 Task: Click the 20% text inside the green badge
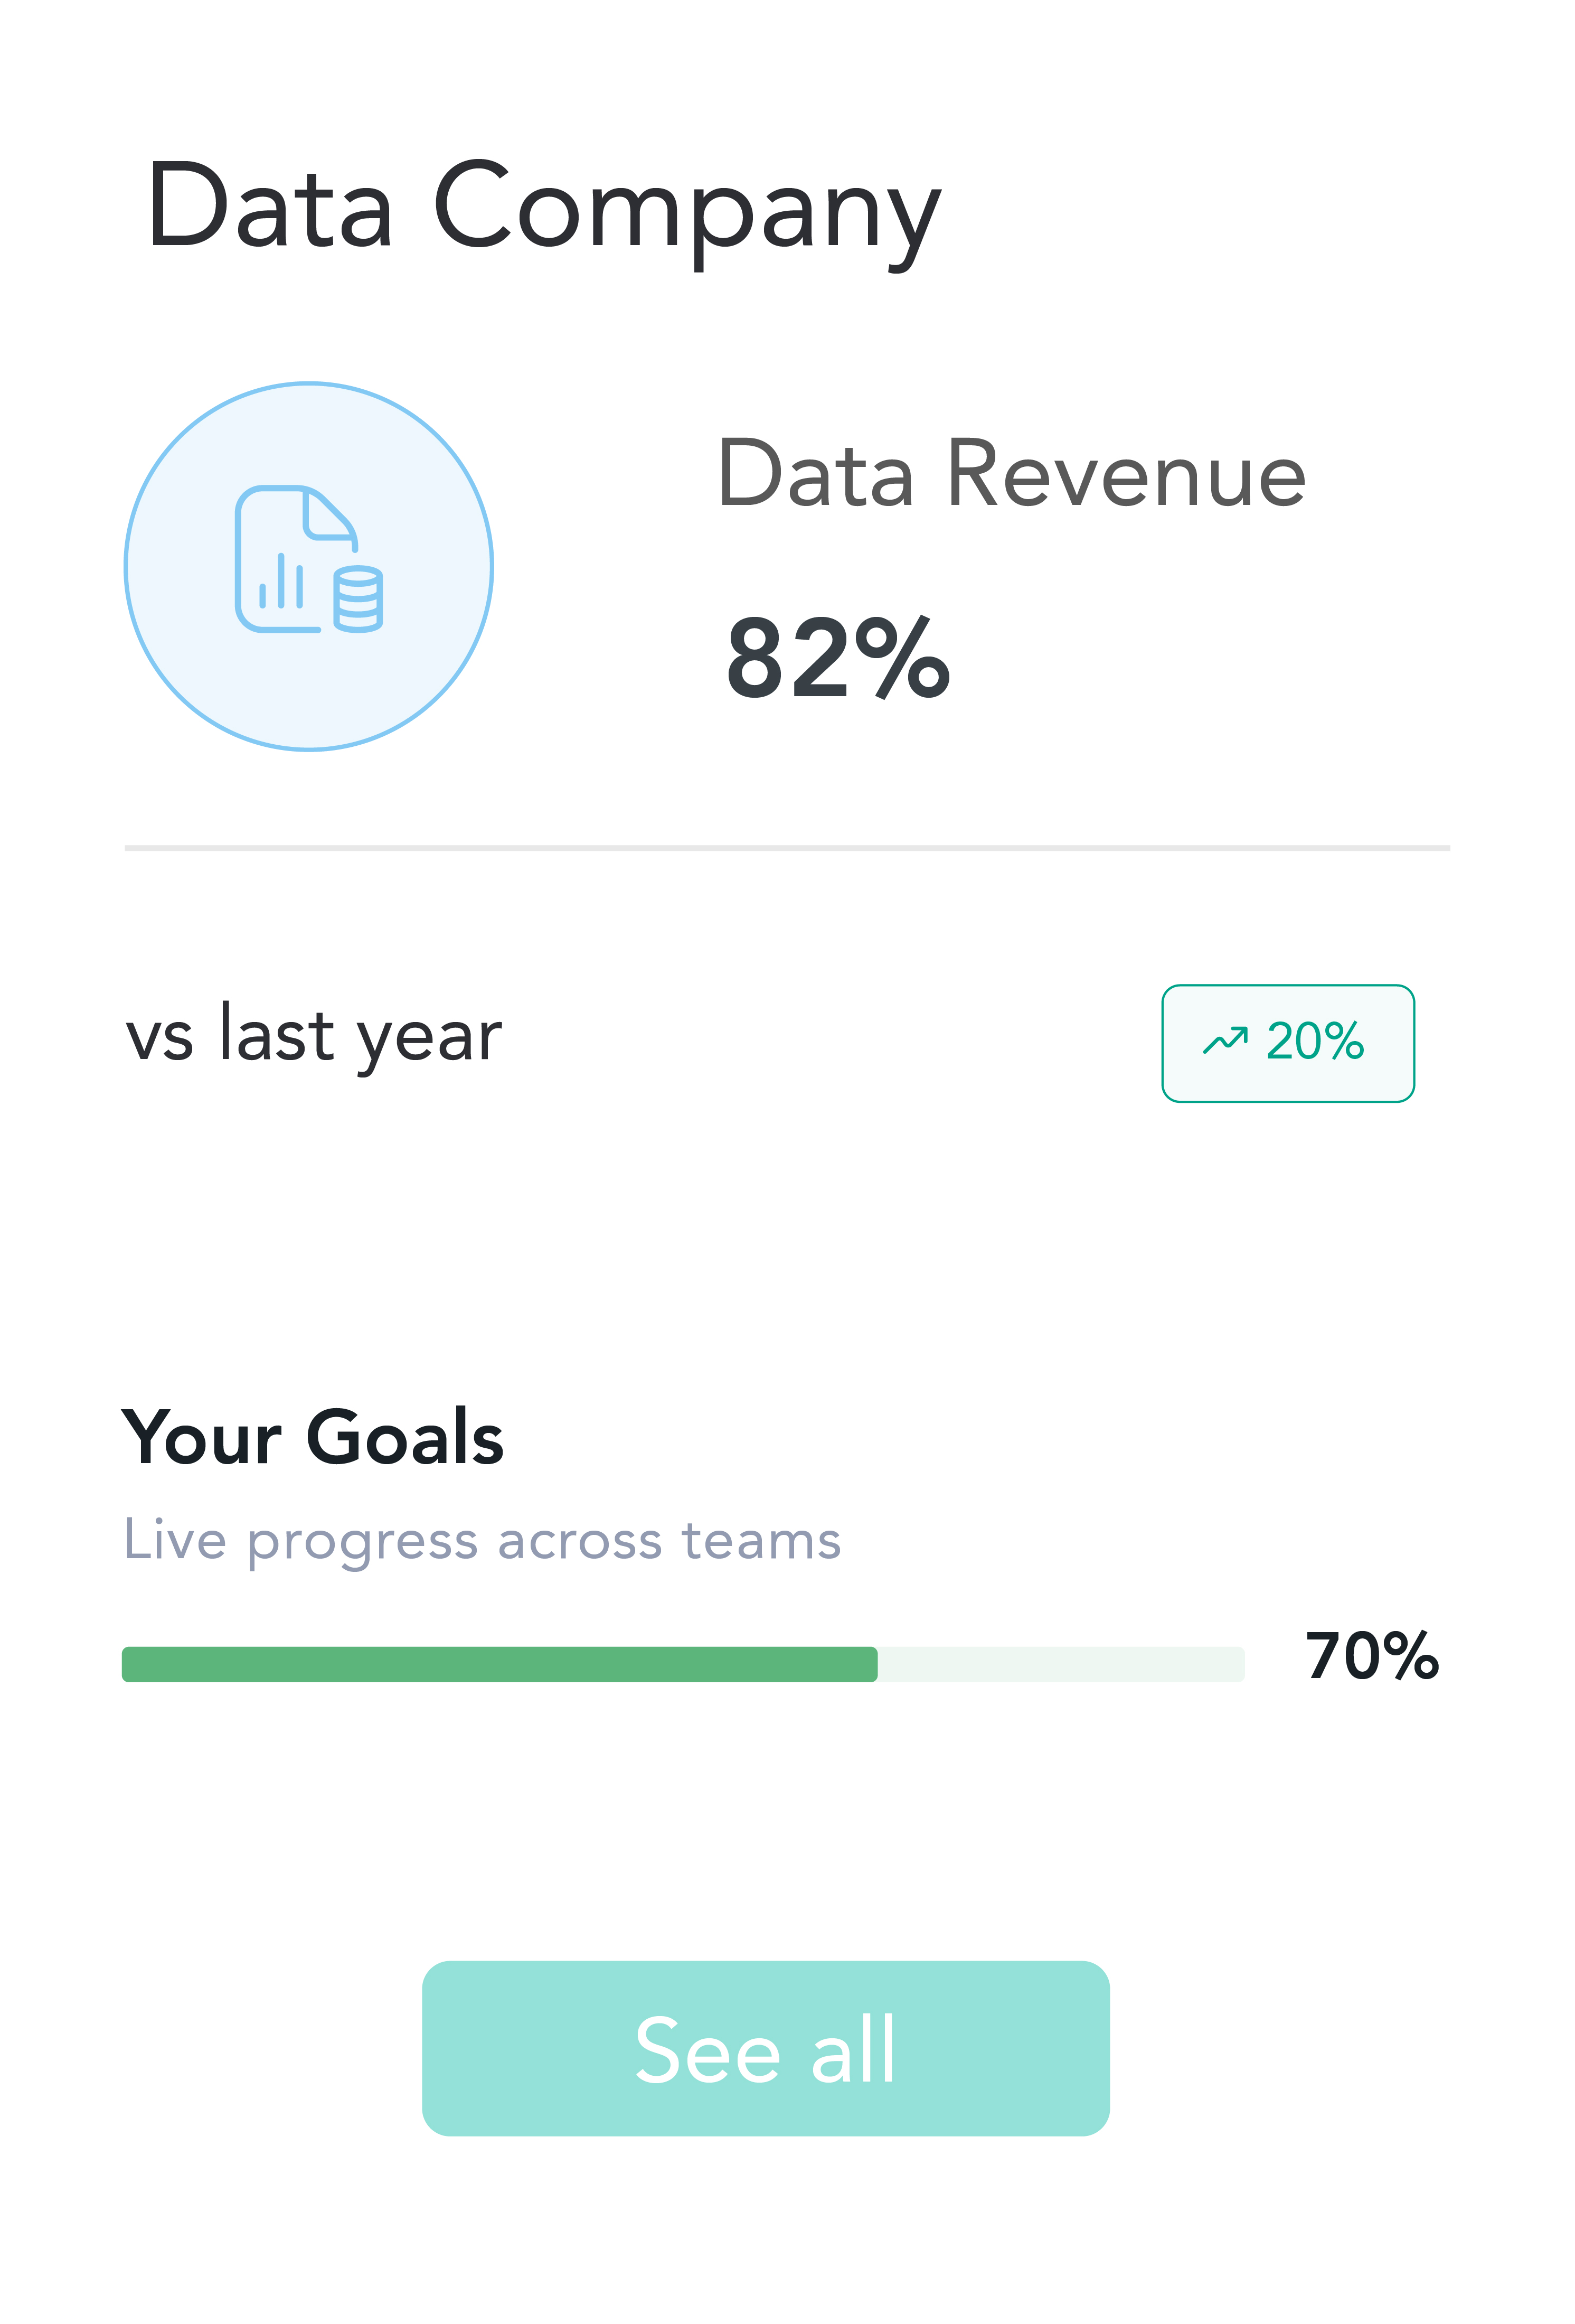[1314, 1041]
